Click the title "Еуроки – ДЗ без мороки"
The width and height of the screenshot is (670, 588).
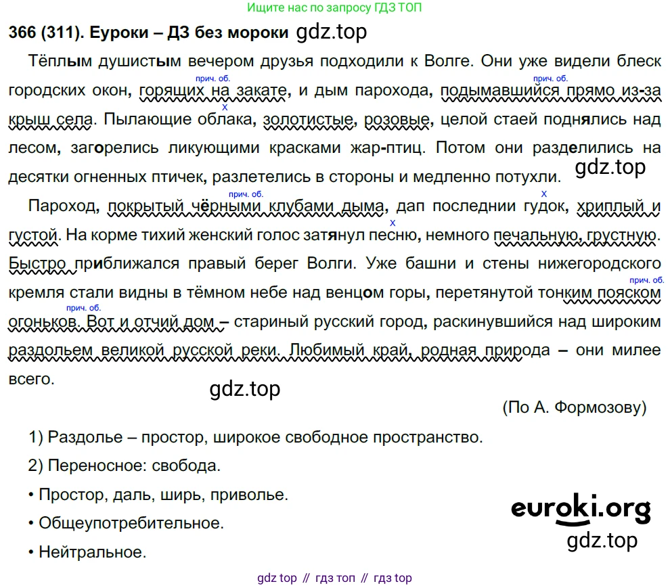click(x=191, y=32)
